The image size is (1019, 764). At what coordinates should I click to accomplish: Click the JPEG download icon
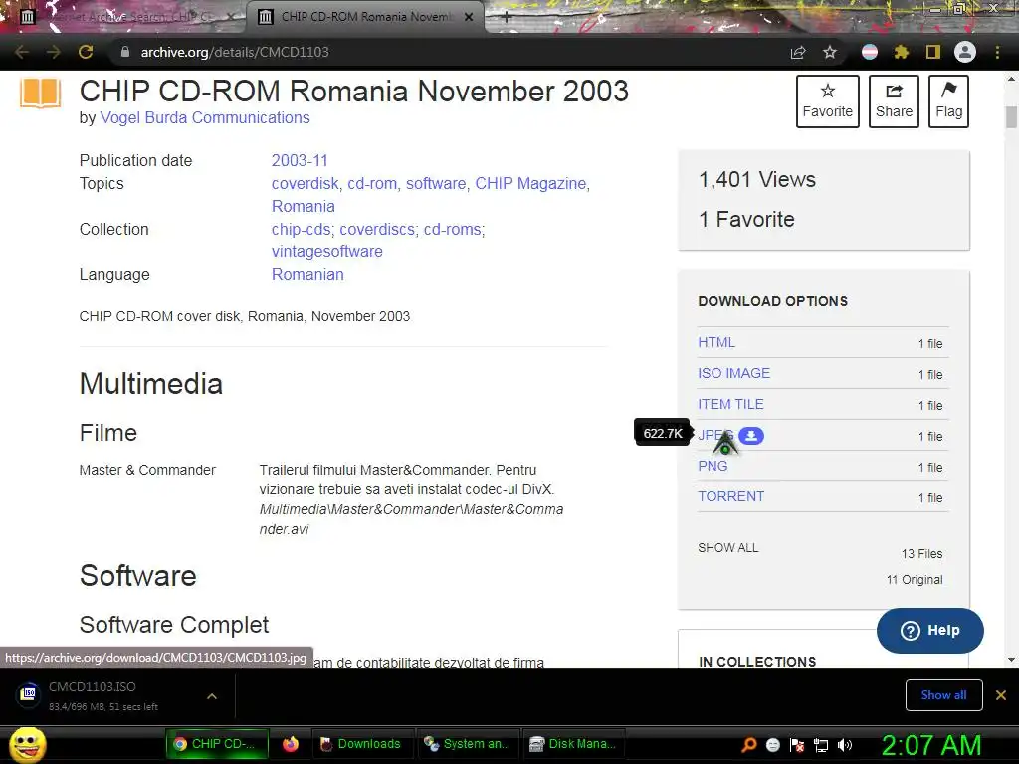pos(751,436)
